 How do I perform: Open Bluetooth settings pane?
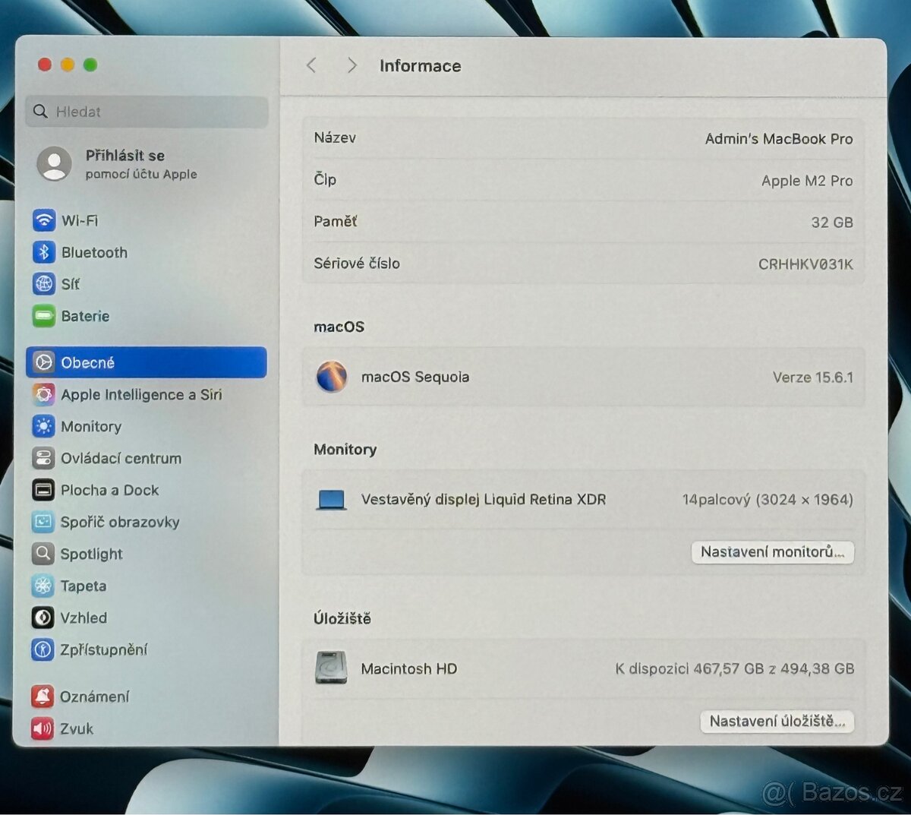point(93,252)
